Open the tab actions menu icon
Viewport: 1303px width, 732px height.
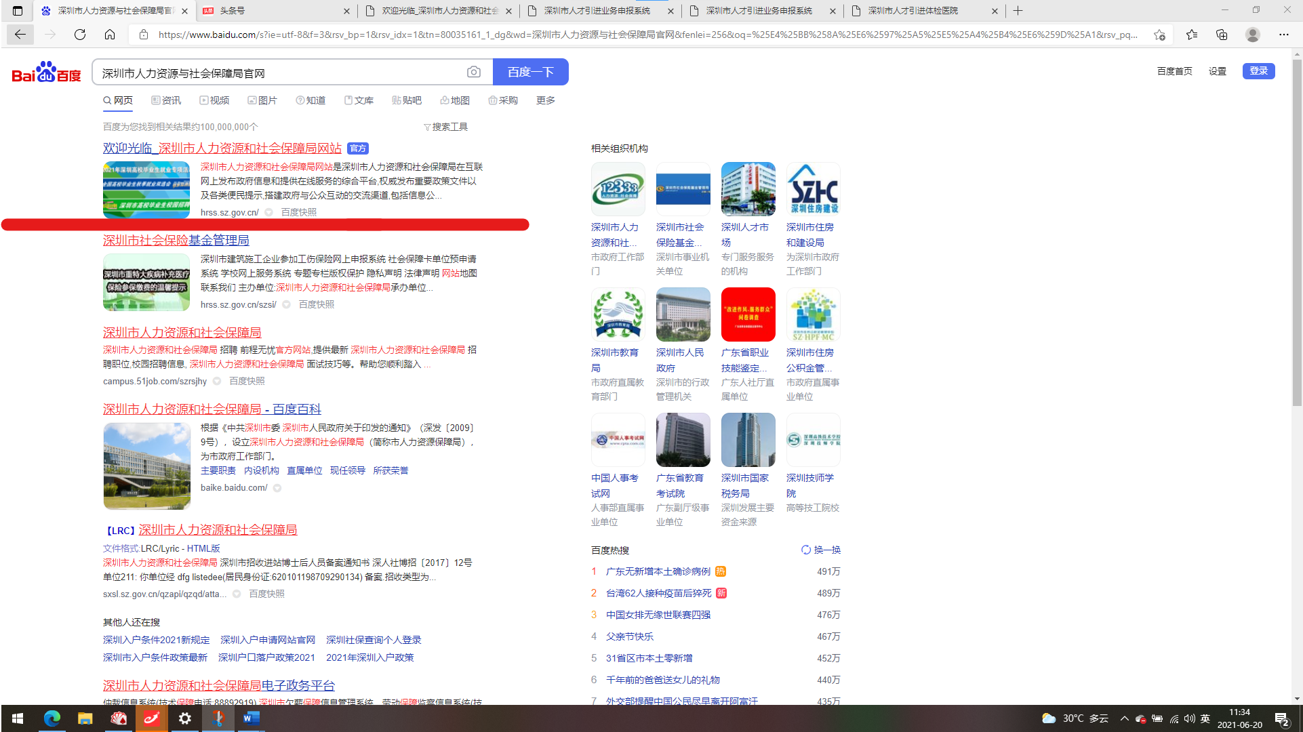click(x=18, y=11)
